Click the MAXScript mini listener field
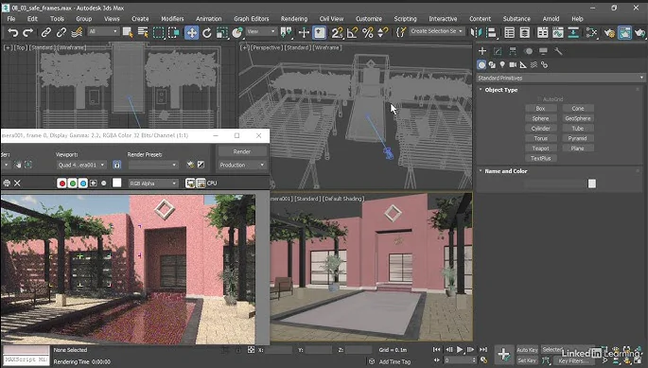 click(26, 359)
